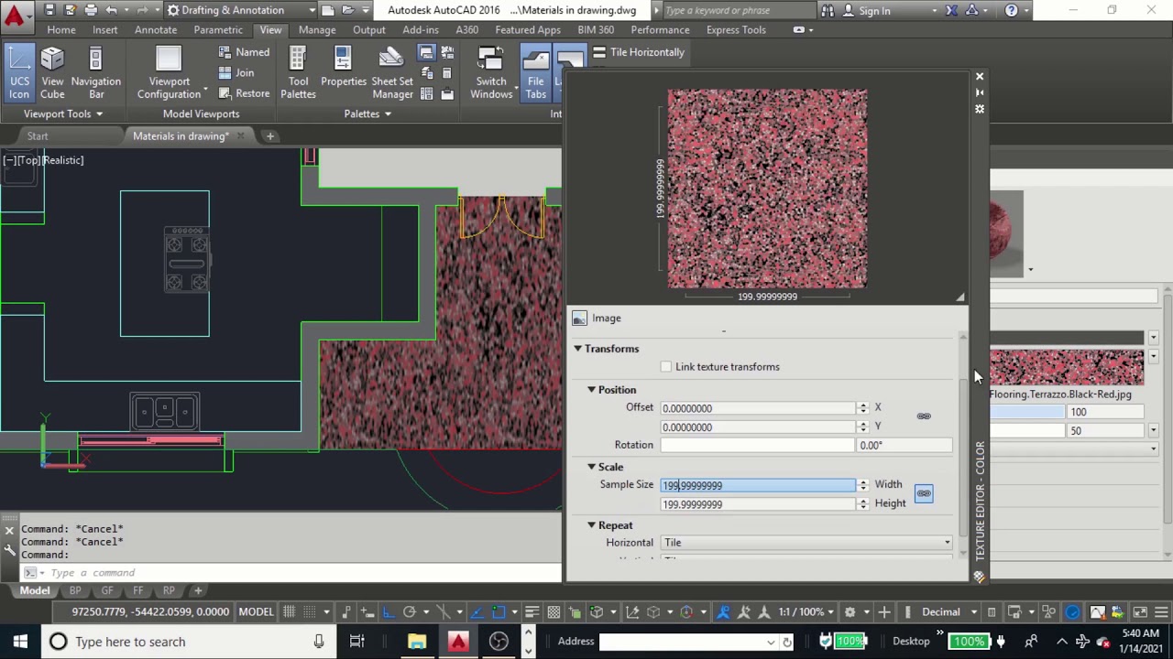This screenshot has height=659, width=1173.
Task: Open the Express Tools tab
Action: [x=736, y=29]
